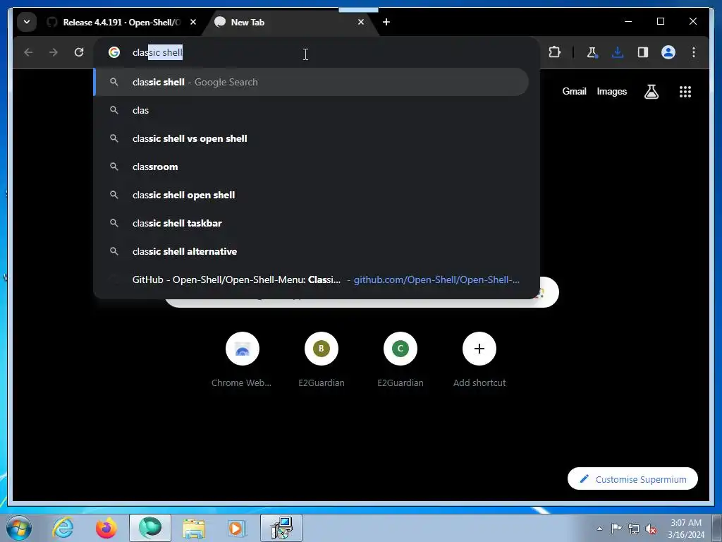Open GitHub Open-Shell-Menu history suggestion
The image size is (722, 542).
[x=311, y=279]
